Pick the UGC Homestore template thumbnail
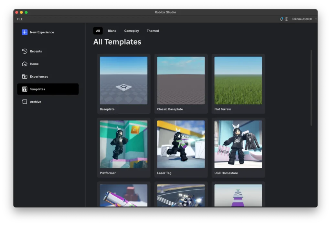This screenshot has height=225, width=331. tap(238, 144)
